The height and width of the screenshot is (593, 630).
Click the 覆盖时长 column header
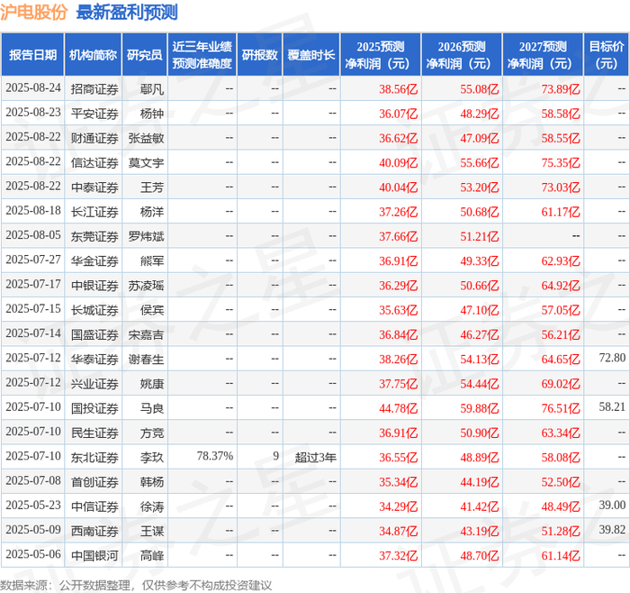pos(311,55)
